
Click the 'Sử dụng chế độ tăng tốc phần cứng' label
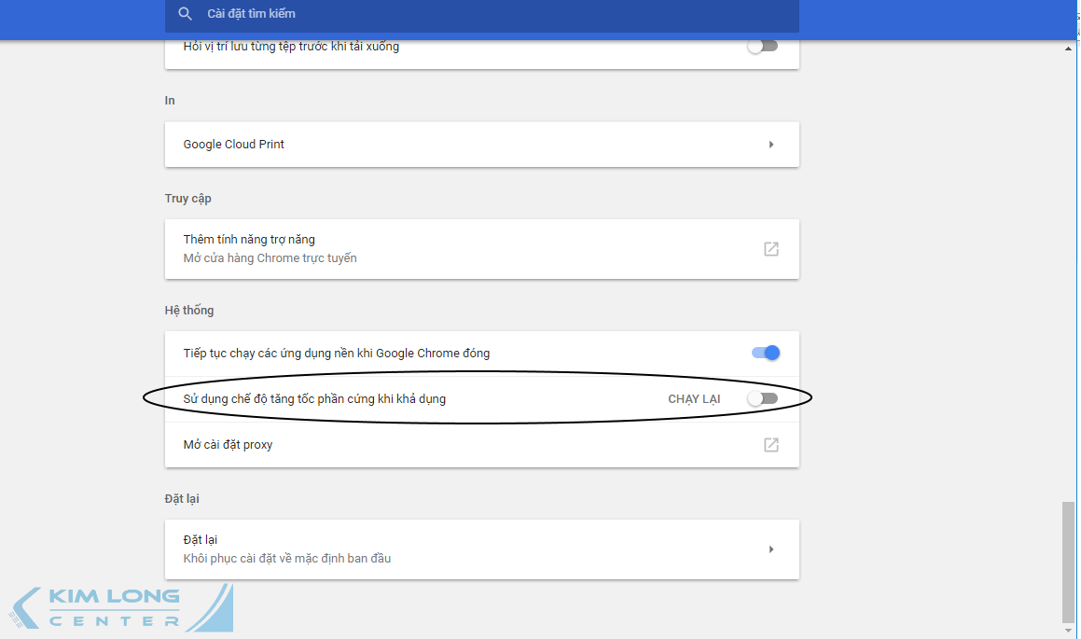pyautogui.click(x=314, y=399)
